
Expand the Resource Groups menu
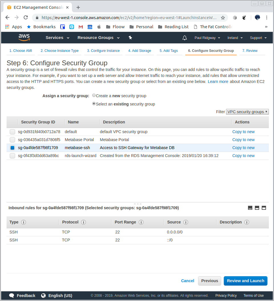[98, 38]
